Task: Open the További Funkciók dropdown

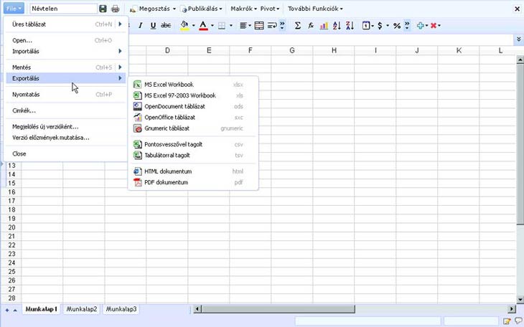Action: [314, 9]
